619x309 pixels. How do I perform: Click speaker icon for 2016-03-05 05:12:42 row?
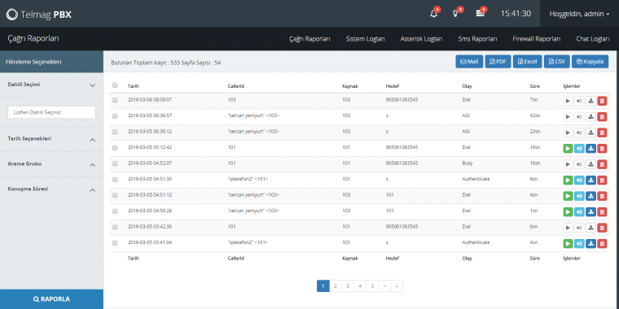coord(579,149)
